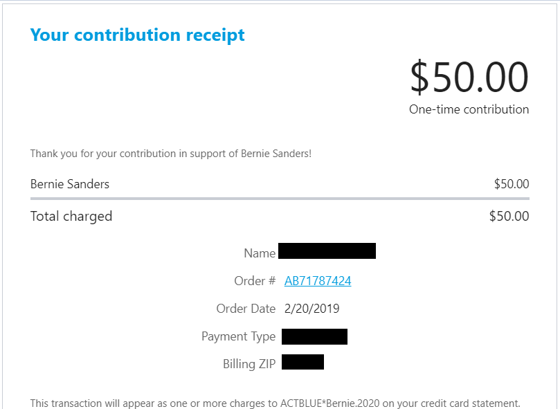The height and width of the screenshot is (409, 560).
Task: Click the "Total charged" label
Action: click(x=71, y=217)
